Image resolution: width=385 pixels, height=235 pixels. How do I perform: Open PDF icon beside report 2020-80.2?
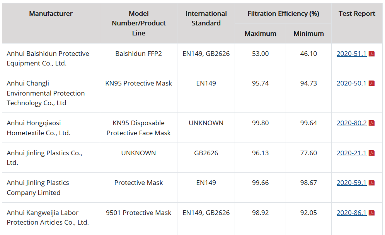click(x=371, y=123)
